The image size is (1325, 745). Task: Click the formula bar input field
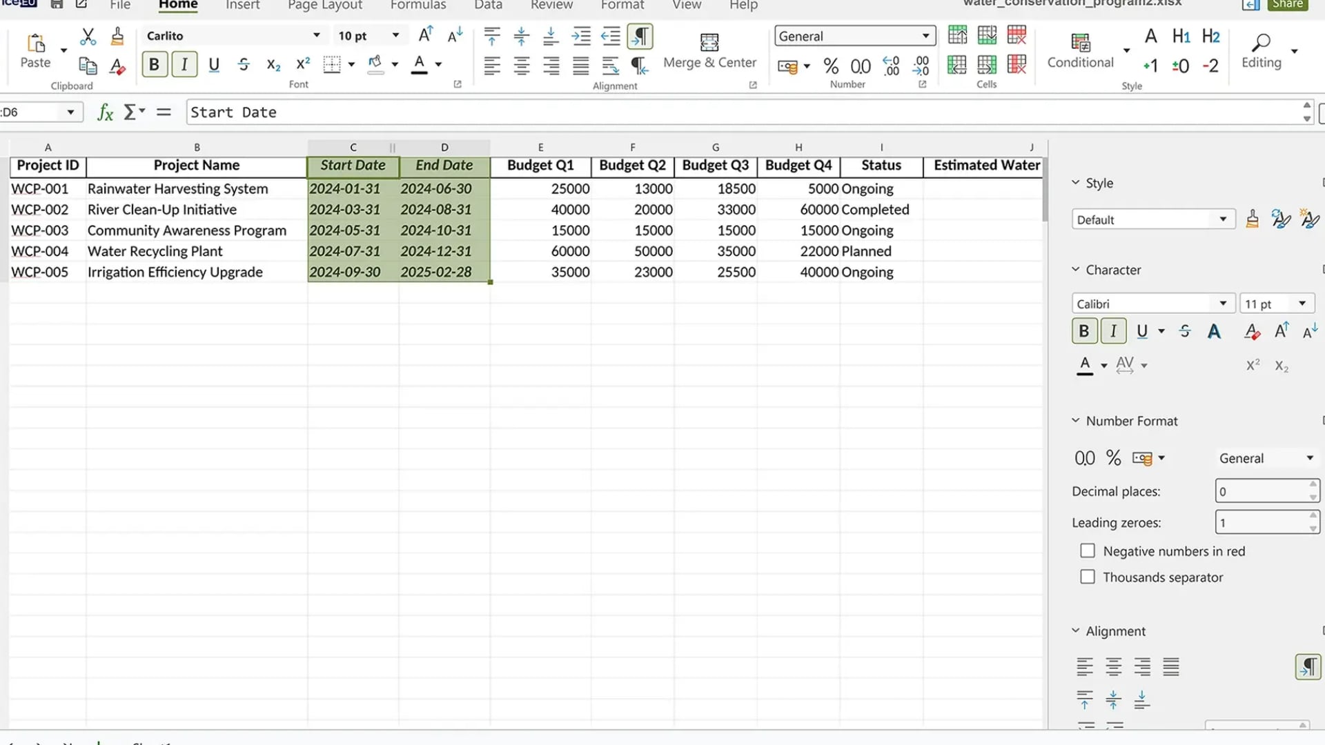point(744,112)
